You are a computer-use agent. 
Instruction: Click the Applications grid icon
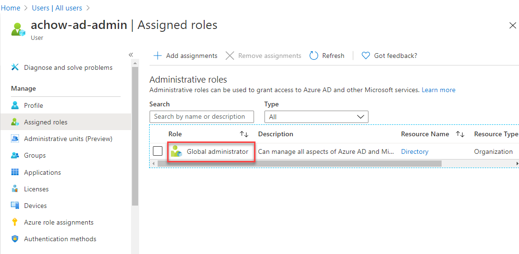pos(15,172)
